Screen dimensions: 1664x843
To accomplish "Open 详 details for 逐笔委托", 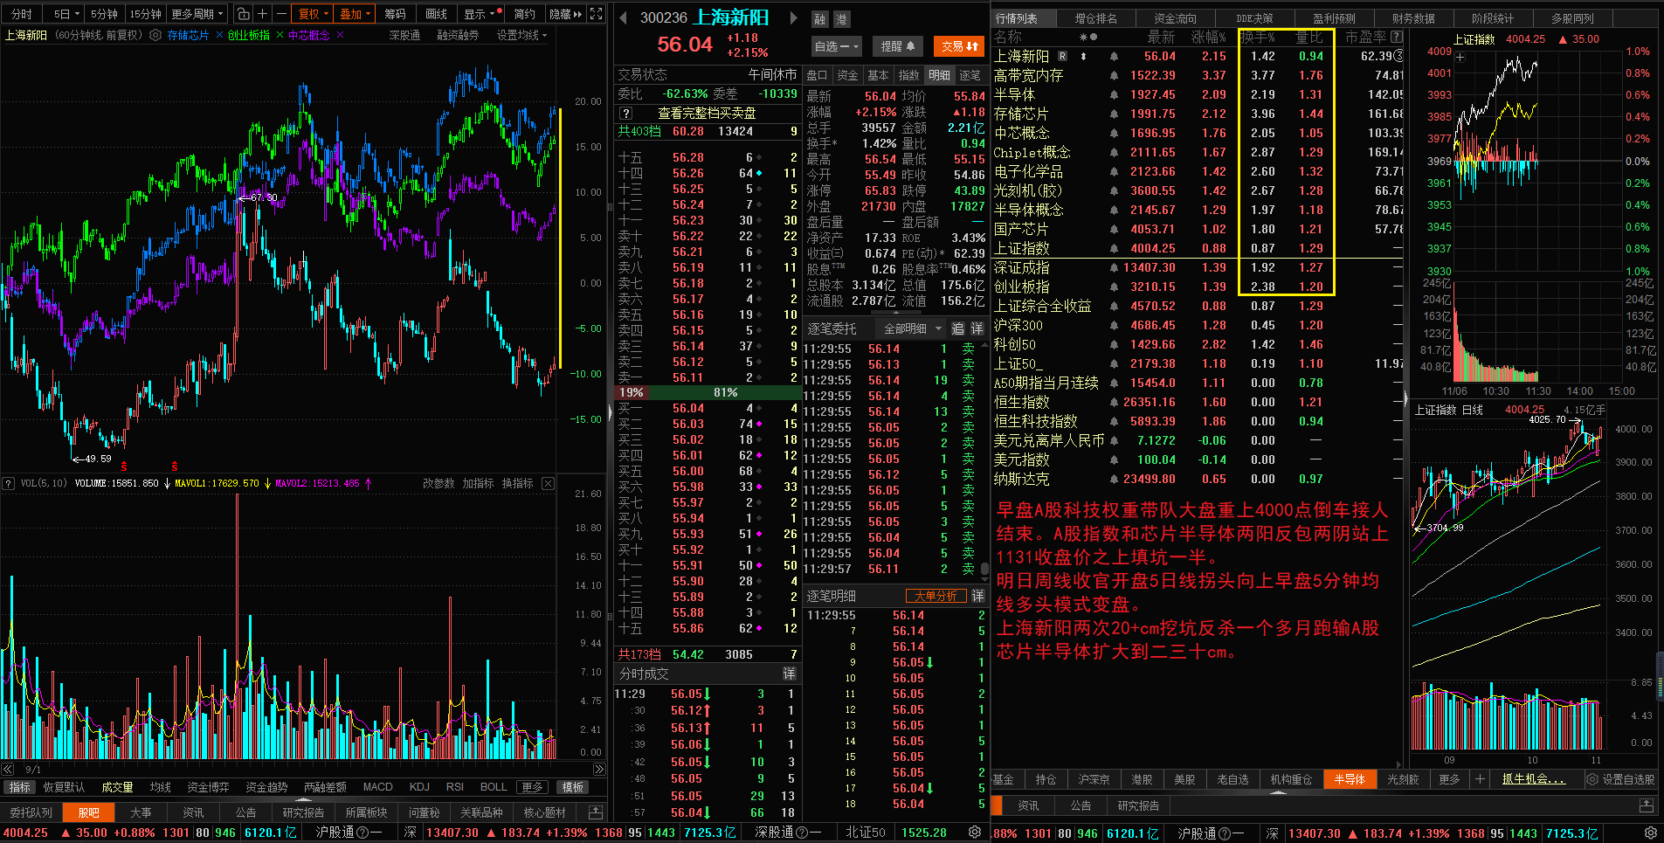I will click(x=977, y=328).
